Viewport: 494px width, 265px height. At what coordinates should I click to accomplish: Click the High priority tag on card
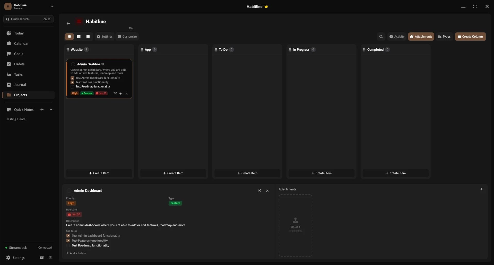click(x=75, y=93)
